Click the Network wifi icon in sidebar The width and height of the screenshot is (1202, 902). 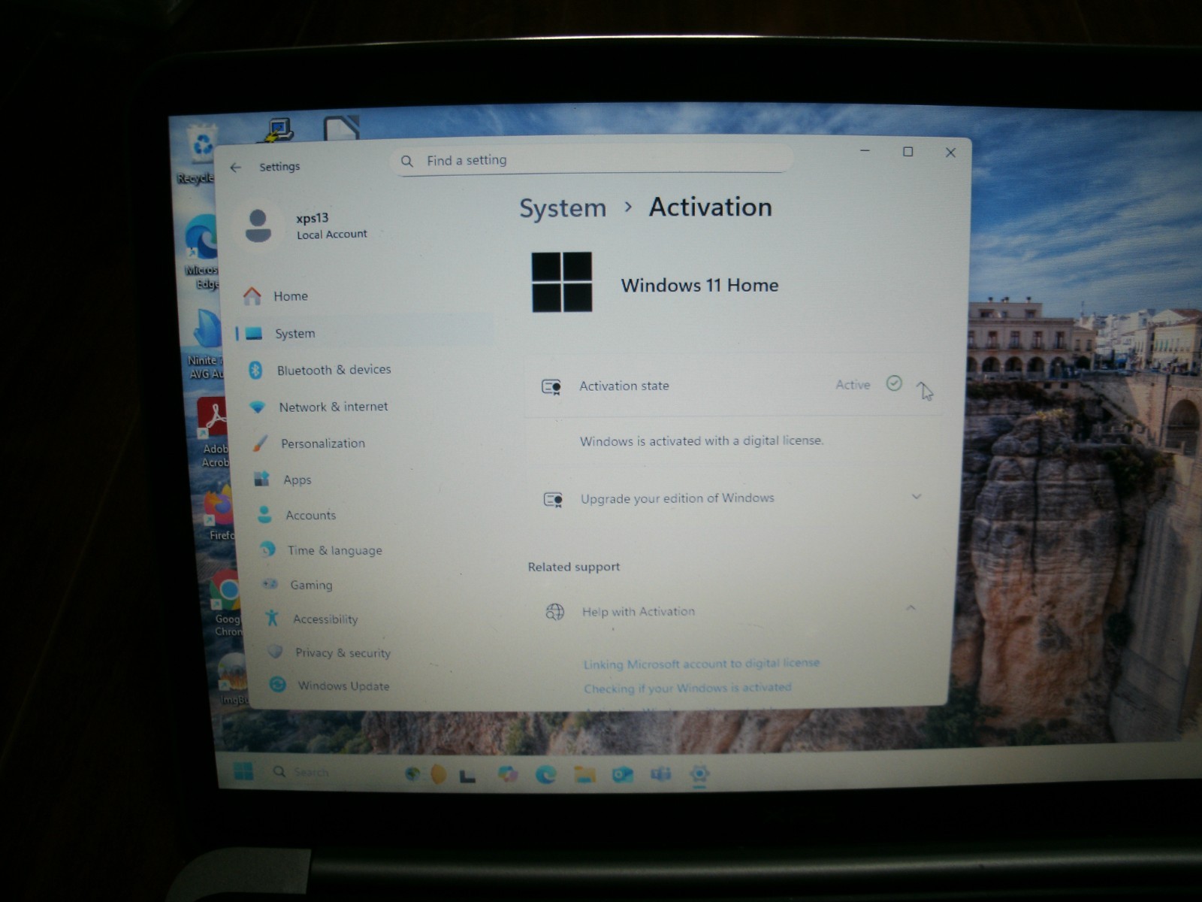(258, 407)
